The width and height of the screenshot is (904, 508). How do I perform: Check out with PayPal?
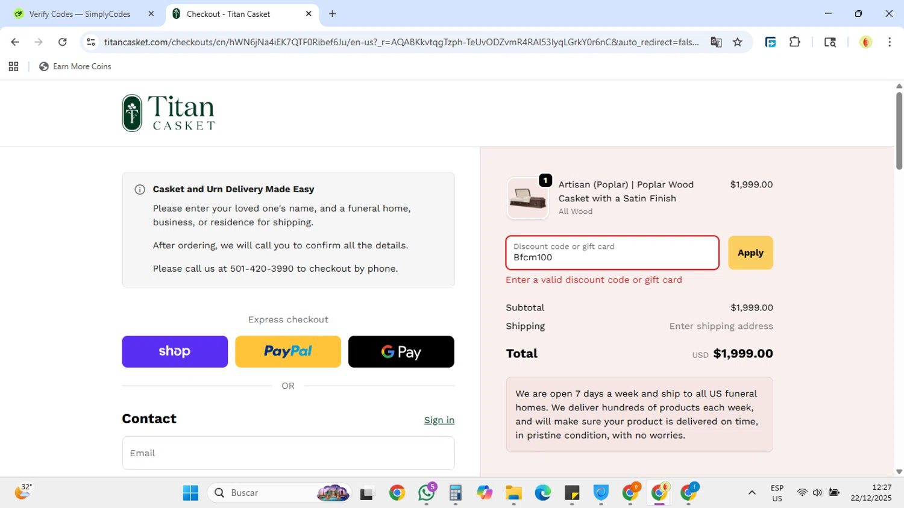(x=288, y=351)
